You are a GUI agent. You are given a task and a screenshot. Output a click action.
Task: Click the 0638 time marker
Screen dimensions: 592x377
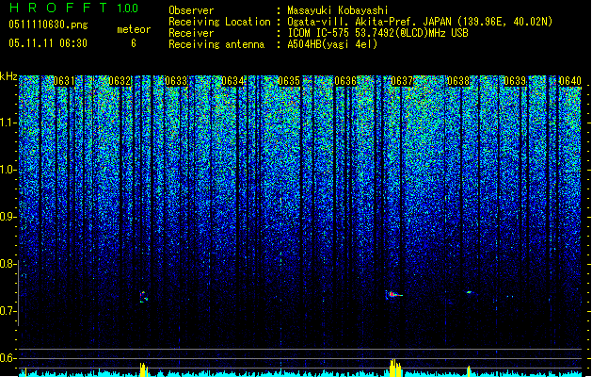(458, 81)
